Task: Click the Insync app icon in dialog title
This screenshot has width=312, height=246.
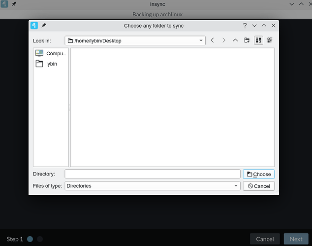Action: click(34, 26)
